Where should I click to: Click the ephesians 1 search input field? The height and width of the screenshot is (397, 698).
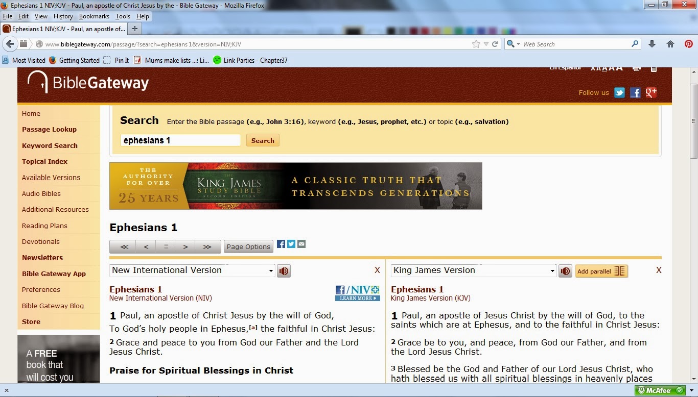click(180, 139)
